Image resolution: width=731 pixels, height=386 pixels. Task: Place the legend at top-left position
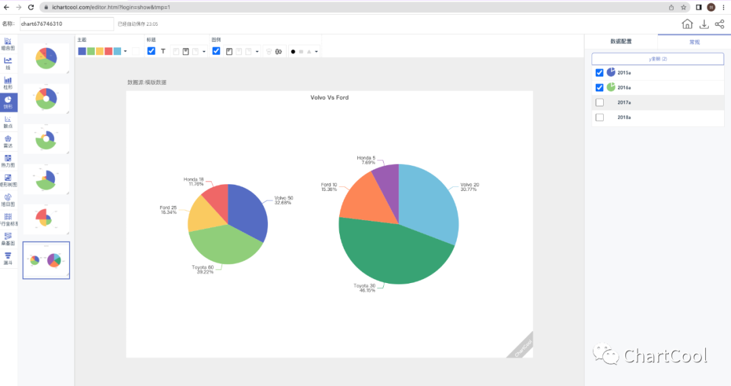(229, 51)
